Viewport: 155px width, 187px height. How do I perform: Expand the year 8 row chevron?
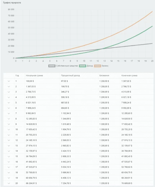9,119
